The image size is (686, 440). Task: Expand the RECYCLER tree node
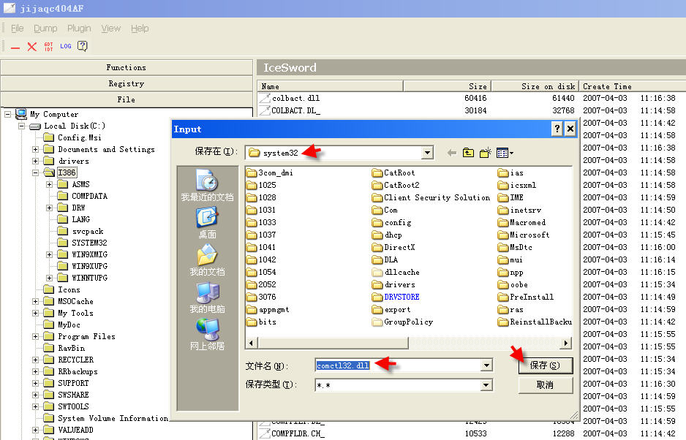coord(35,360)
